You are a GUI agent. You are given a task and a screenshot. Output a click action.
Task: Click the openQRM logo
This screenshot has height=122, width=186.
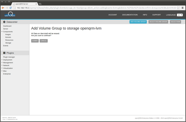coord(10,15)
